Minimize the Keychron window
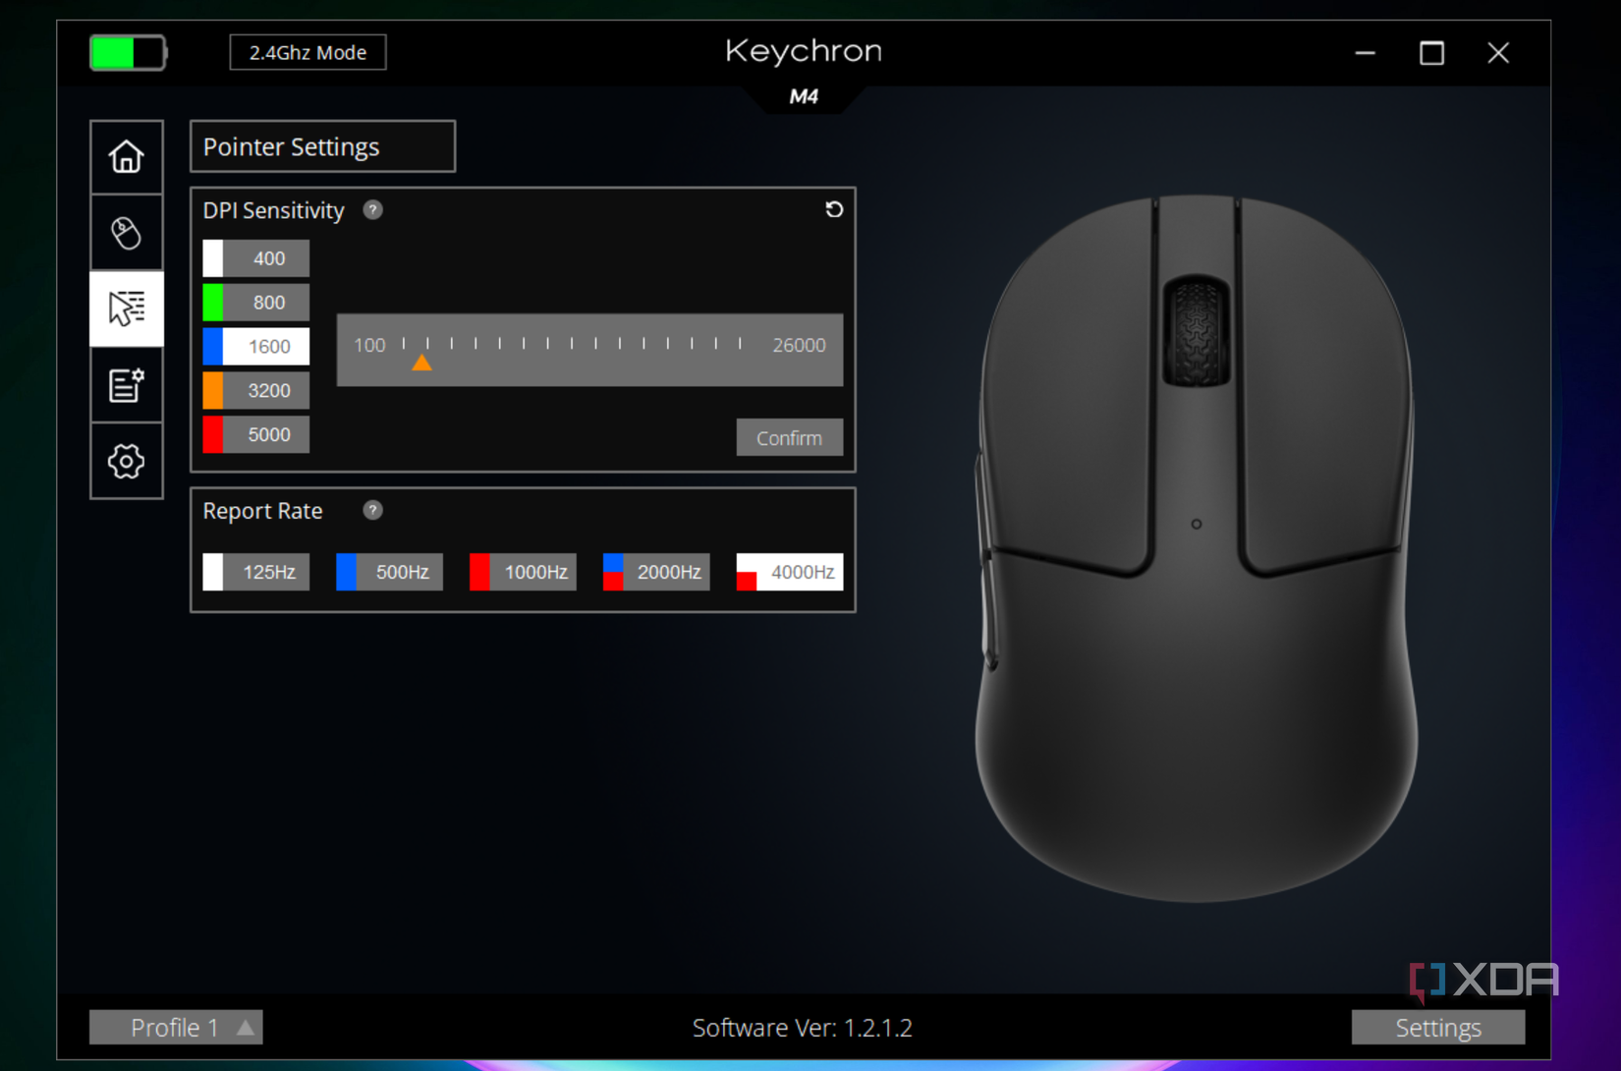Image resolution: width=1621 pixels, height=1071 pixels. point(1365,53)
